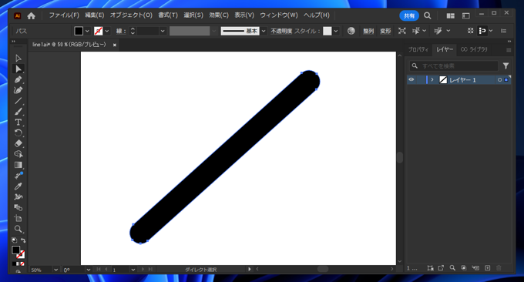Click the vertical canvas scrollbar thumb
The image size is (524, 282).
pyautogui.click(x=400, y=157)
